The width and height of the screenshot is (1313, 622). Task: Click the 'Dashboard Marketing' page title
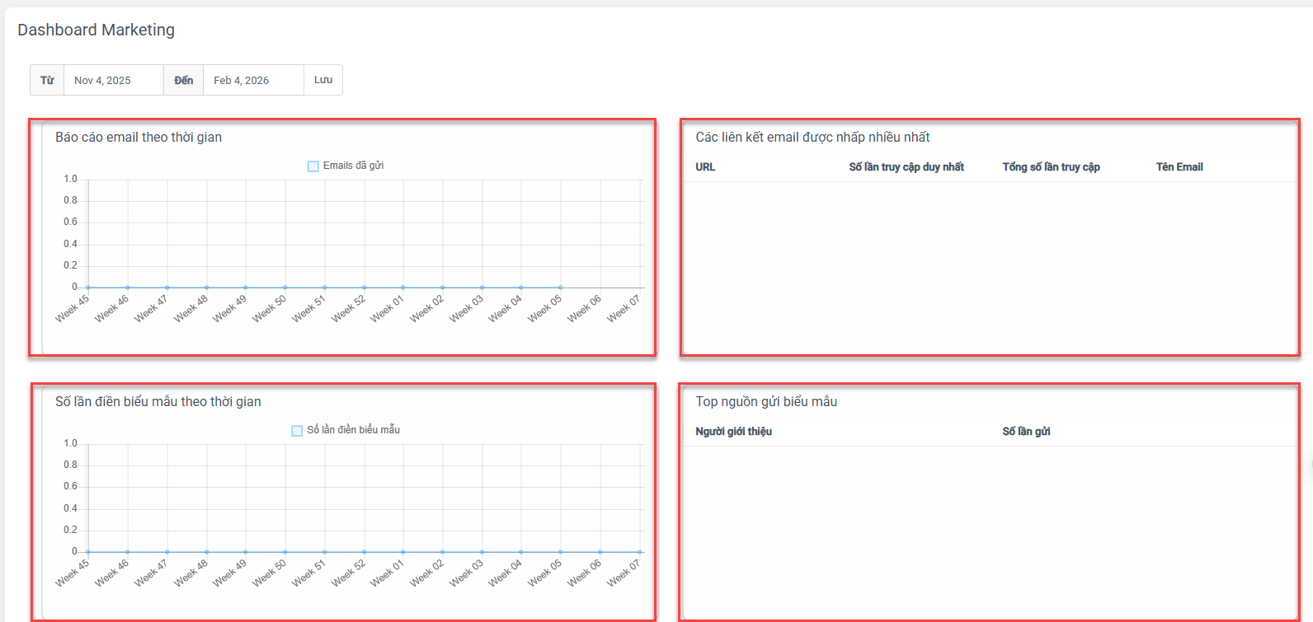pos(96,30)
